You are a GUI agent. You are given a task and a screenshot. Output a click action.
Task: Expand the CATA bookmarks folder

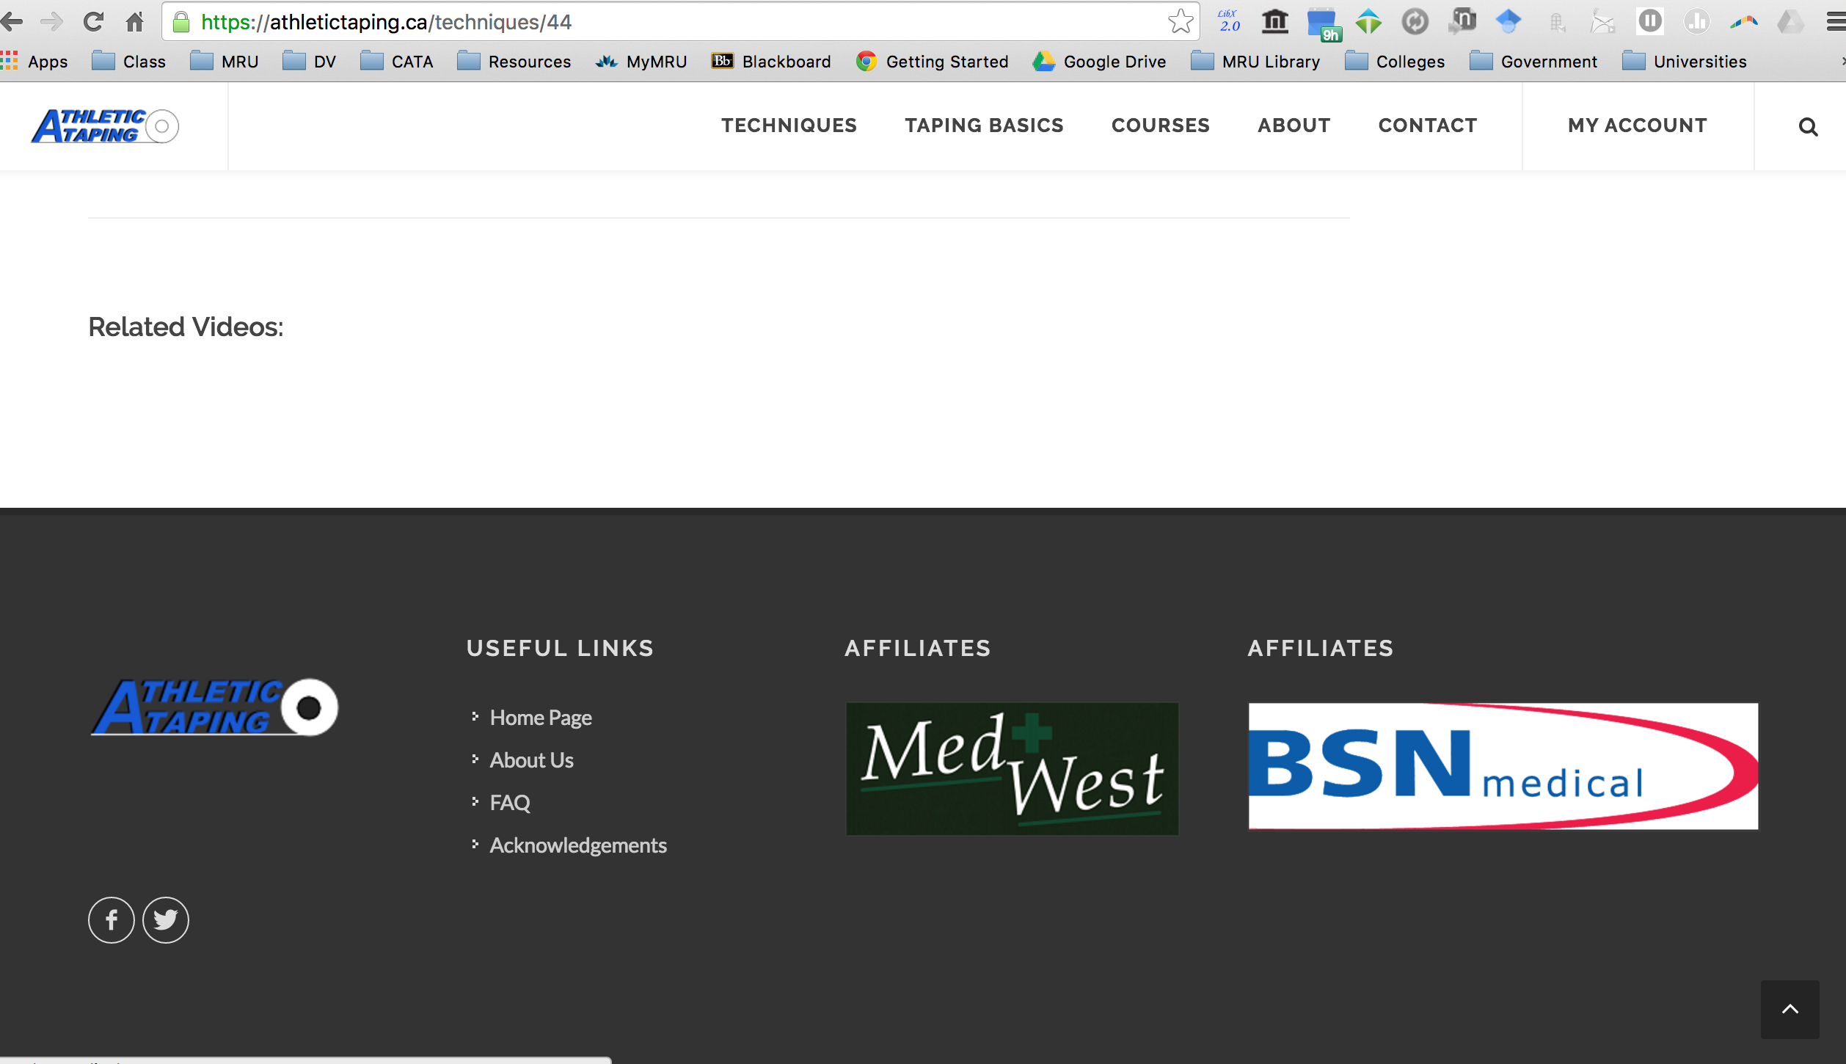point(397,62)
